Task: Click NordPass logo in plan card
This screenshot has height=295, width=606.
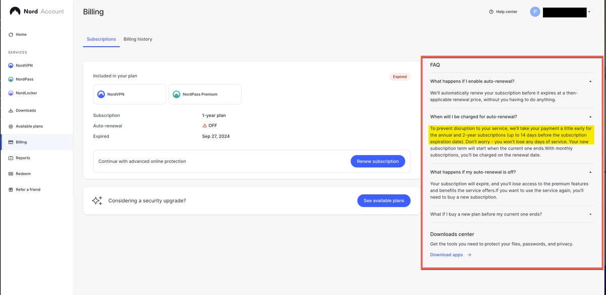Action: [x=177, y=94]
